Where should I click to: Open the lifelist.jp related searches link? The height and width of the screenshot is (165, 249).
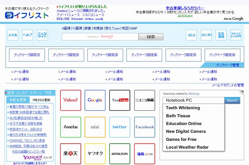point(194,94)
